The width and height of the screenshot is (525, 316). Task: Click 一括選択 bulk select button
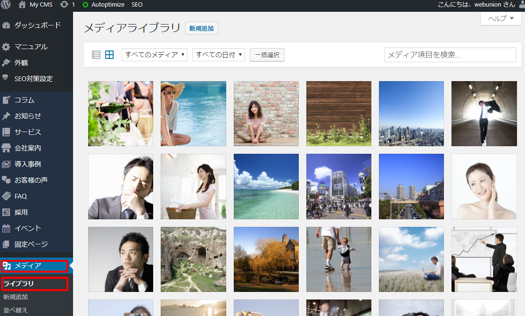tap(267, 55)
